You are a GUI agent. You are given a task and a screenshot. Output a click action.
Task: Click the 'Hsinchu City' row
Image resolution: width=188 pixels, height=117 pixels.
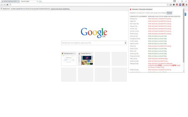click(155, 29)
